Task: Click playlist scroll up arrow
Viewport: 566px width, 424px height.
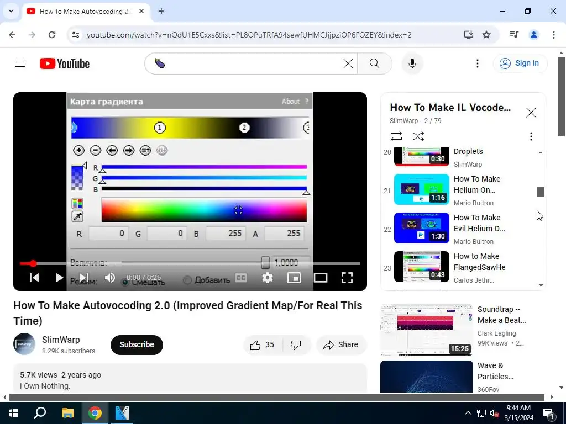Action: pos(541,152)
